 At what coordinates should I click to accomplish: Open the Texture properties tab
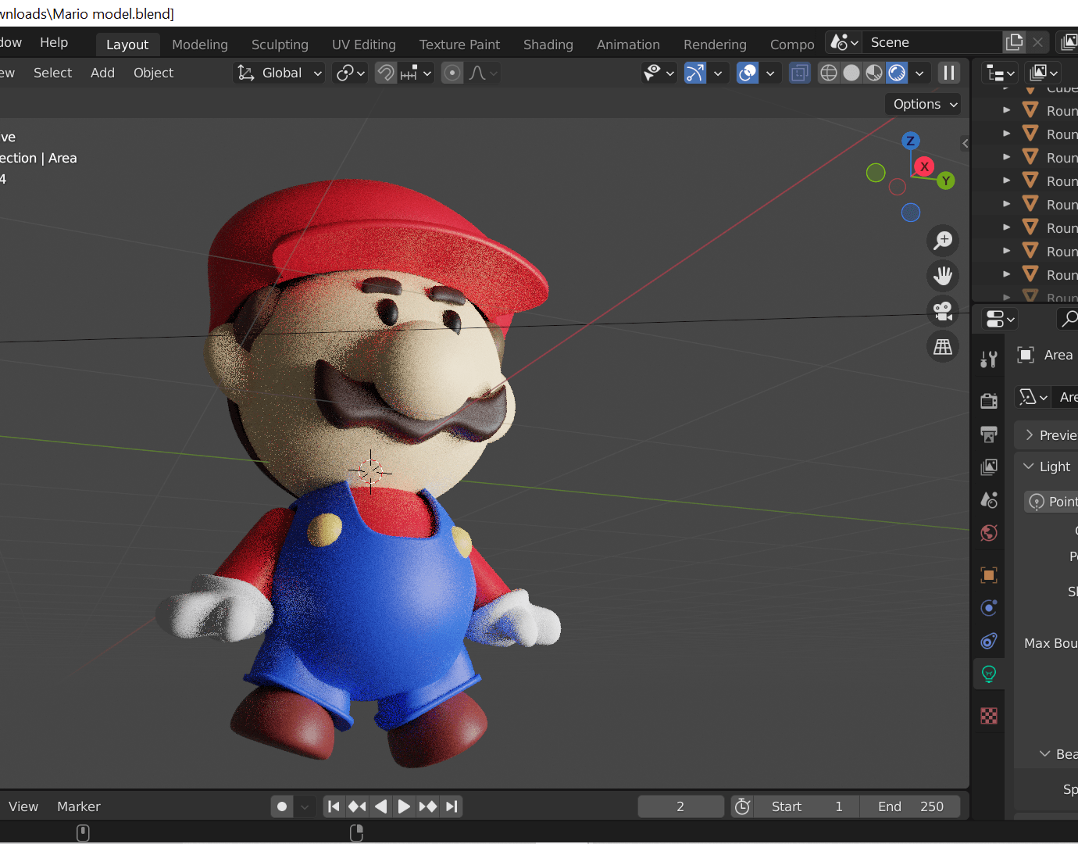(x=989, y=716)
